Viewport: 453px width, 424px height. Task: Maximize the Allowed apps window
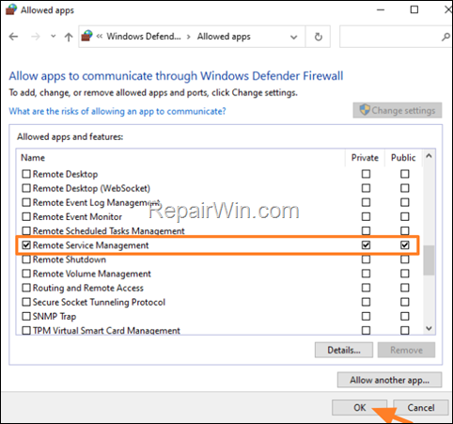[414, 9]
